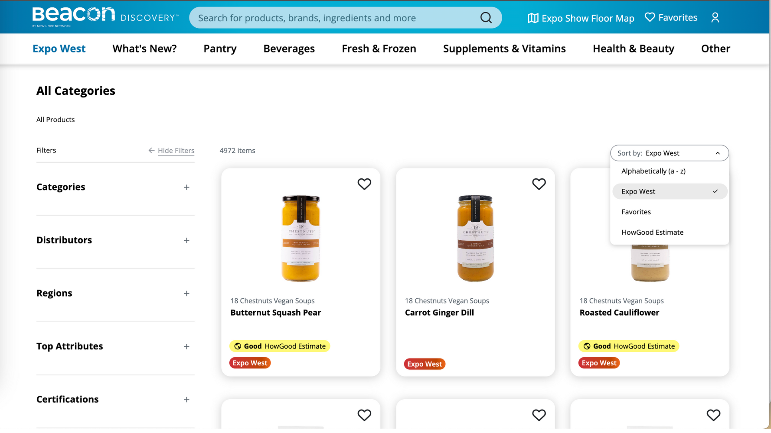Click the Expo West badge on Roasted Cauliflower card
Screen dimensions: 771x433
coord(599,363)
